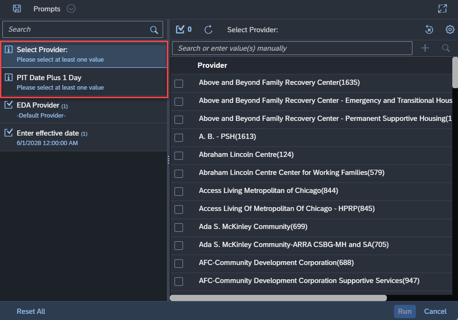Image resolution: width=458 pixels, height=320 pixels.
Task: Check AFC-Community Development Corporation(688) checkbox
Action: 179,264
